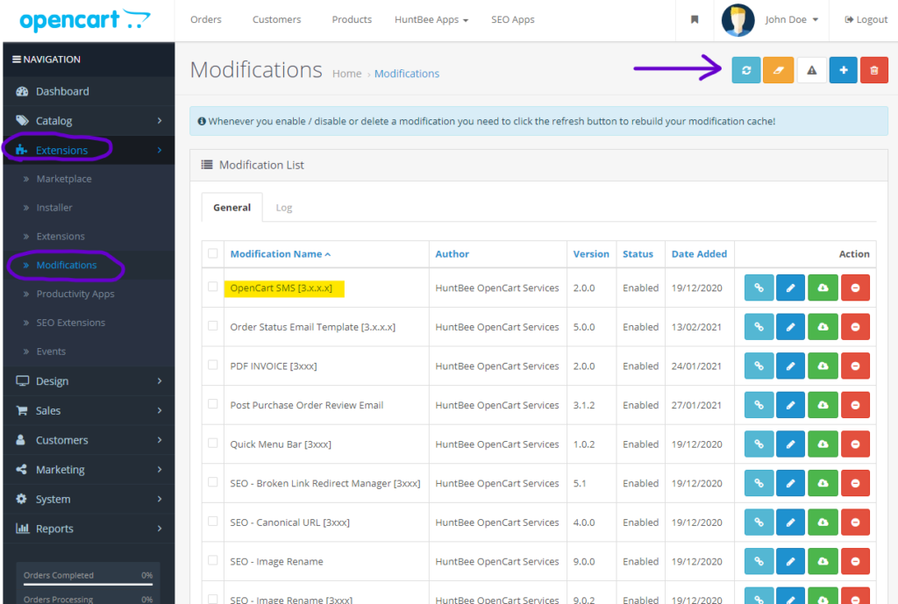Click the red trash Delete button
Image resolution: width=898 pixels, height=604 pixels.
click(x=874, y=70)
